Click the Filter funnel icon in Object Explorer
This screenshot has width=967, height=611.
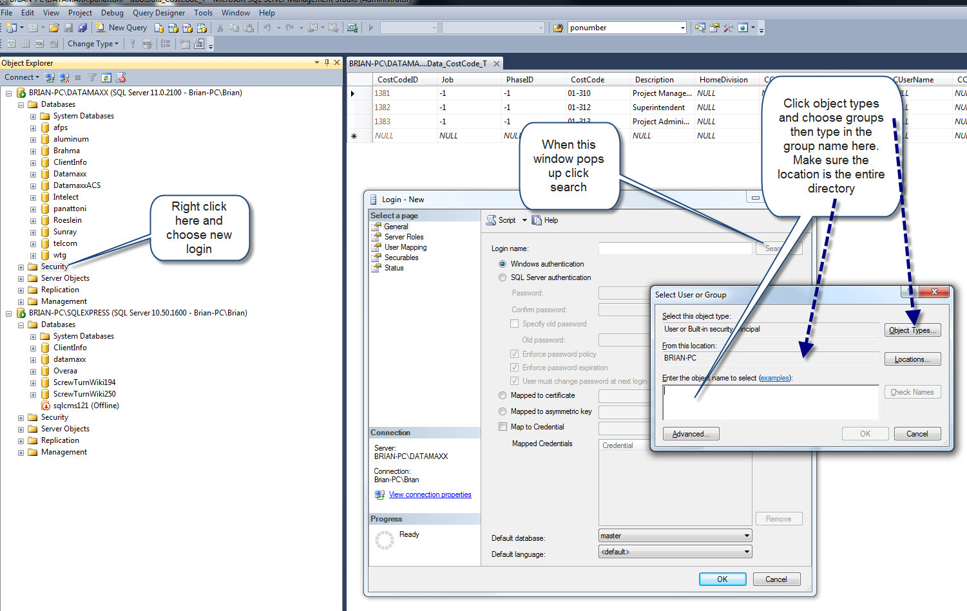pyautogui.click(x=92, y=77)
